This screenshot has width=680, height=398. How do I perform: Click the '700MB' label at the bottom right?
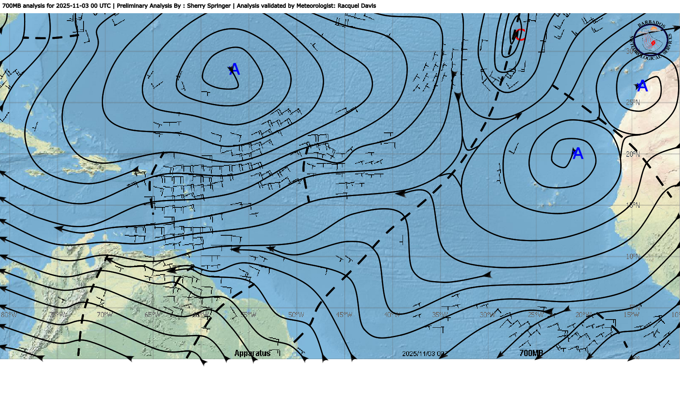531,353
